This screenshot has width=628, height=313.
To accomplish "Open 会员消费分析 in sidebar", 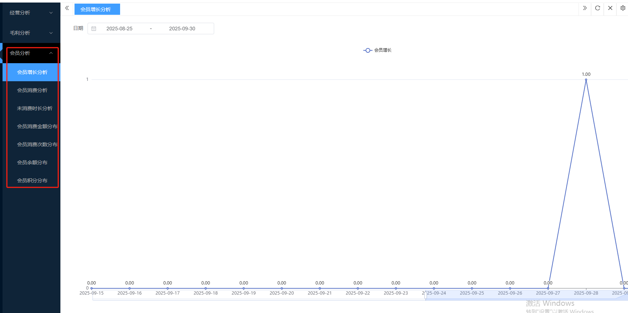I will click(32, 90).
